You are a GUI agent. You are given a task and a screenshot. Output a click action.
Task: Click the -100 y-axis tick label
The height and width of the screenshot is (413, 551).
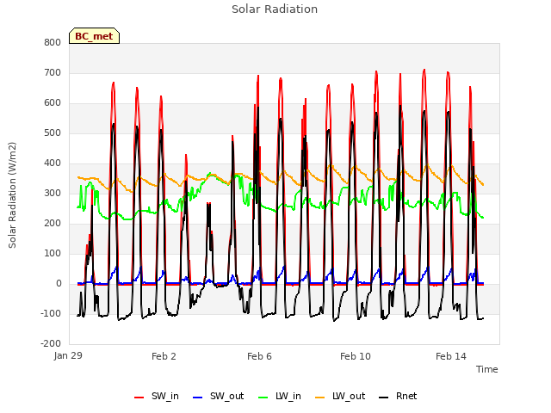click(51, 313)
